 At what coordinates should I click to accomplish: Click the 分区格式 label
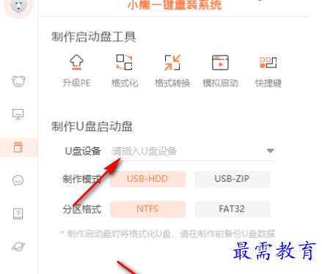coord(81,210)
